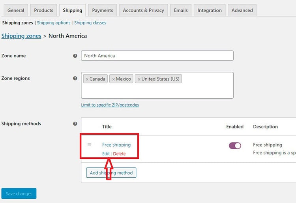Viewport: 296px width, 203px height.
Task: Open the General settings tab
Action: [16, 10]
